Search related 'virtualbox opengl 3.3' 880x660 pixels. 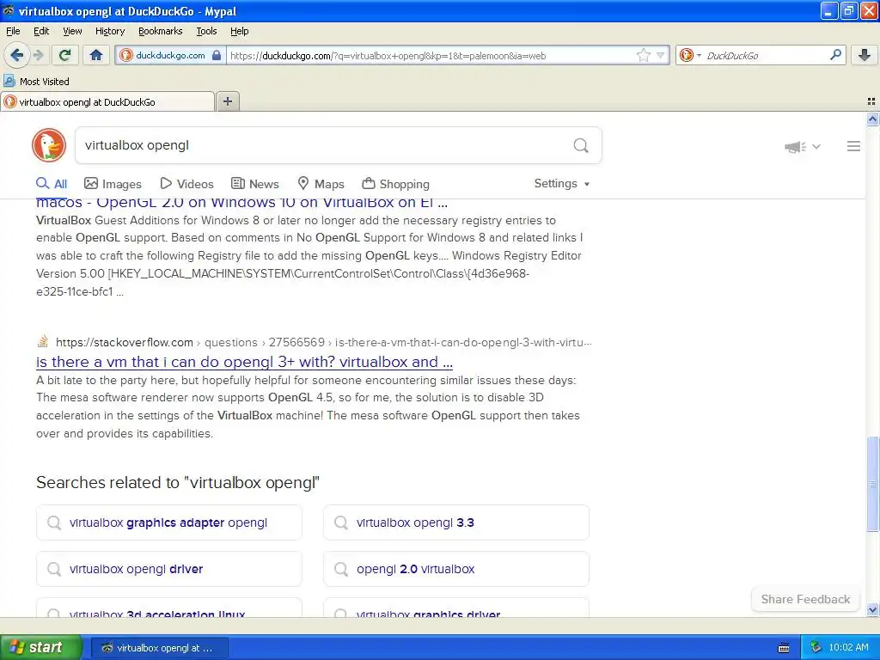point(456,522)
